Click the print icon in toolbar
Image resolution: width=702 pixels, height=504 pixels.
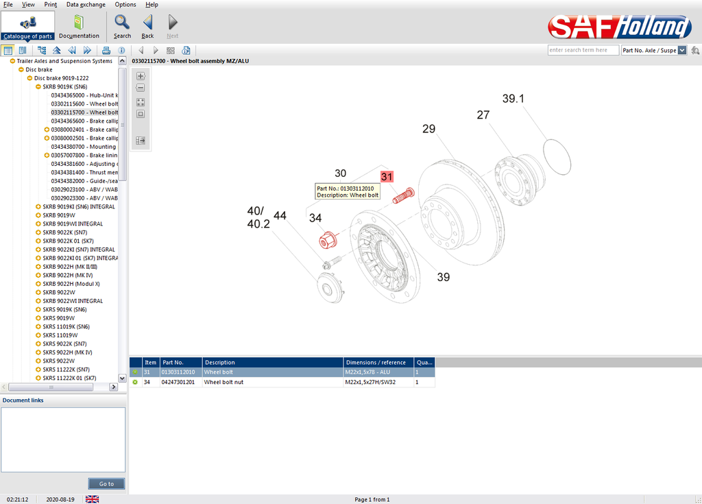pyautogui.click(x=106, y=50)
